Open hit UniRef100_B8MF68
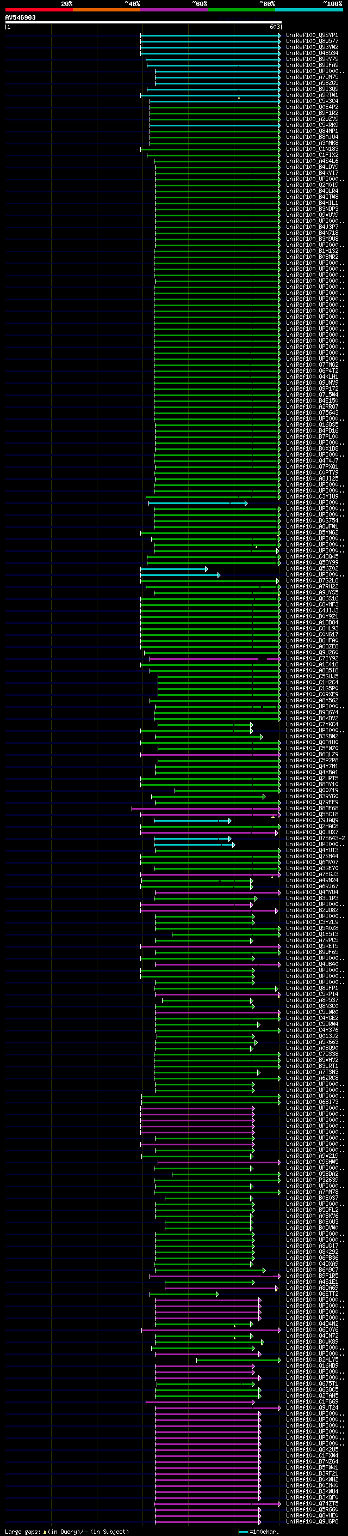Image resolution: width=348 pixels, height=1536 pixels. point(312,809)
